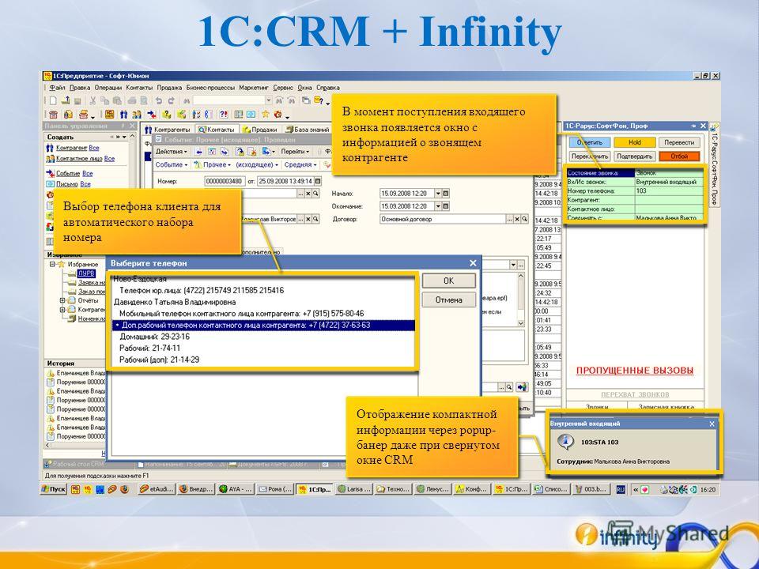Click the Contractors two-people toolbar icon
The image size is (759, 569).
point(124,114)
